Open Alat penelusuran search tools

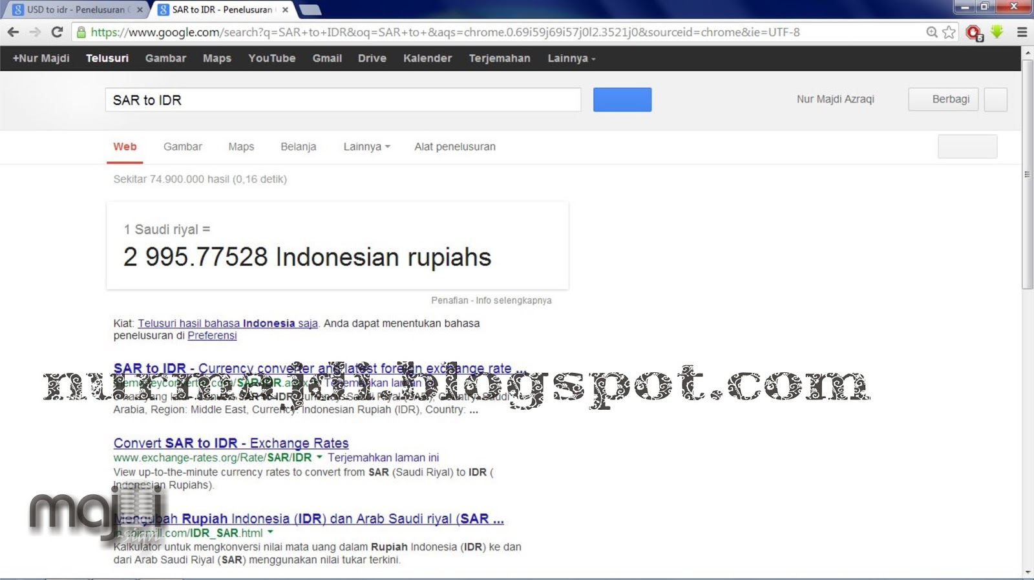(455, 146)
